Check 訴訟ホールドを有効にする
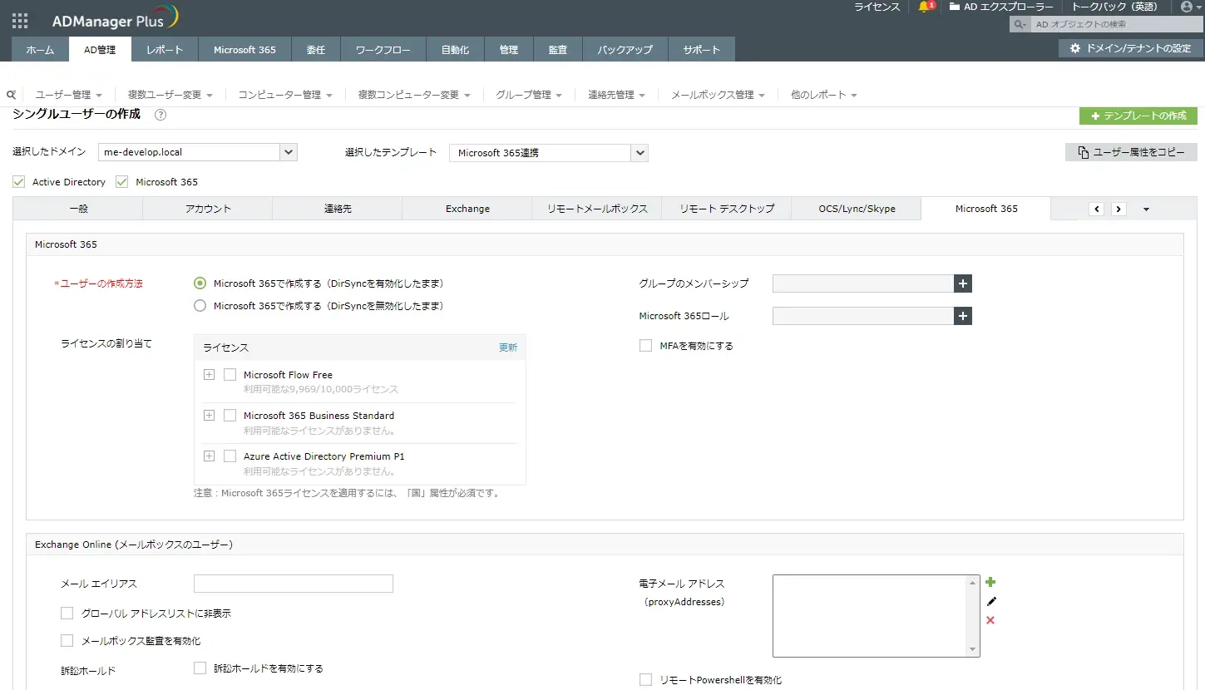 pyautogui.click(x=200, y=668)
